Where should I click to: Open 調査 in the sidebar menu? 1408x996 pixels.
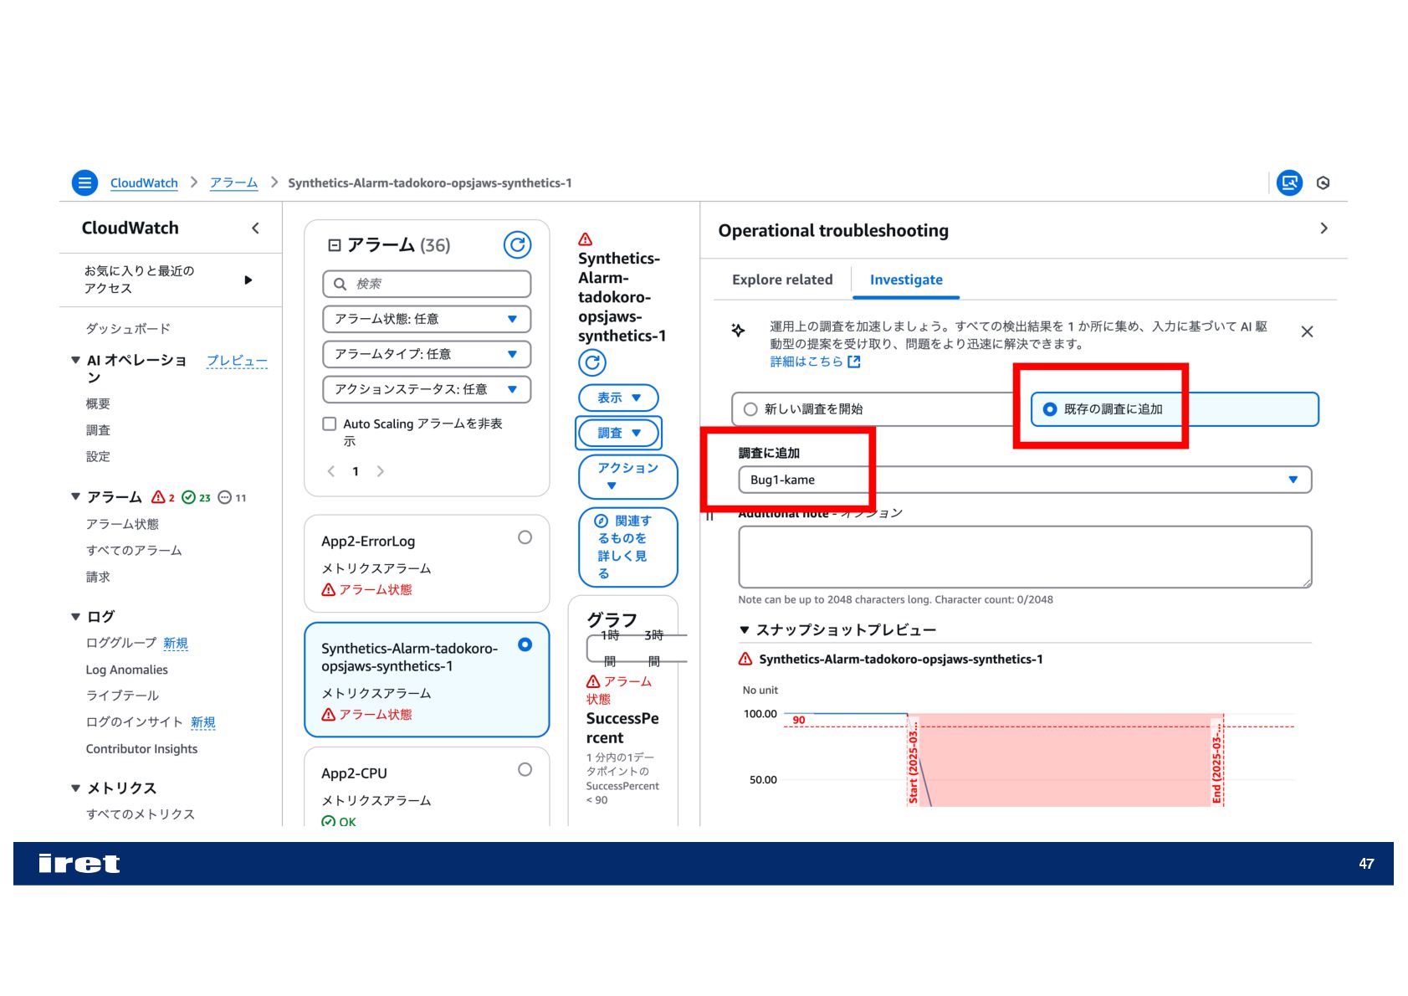(98, 430)
